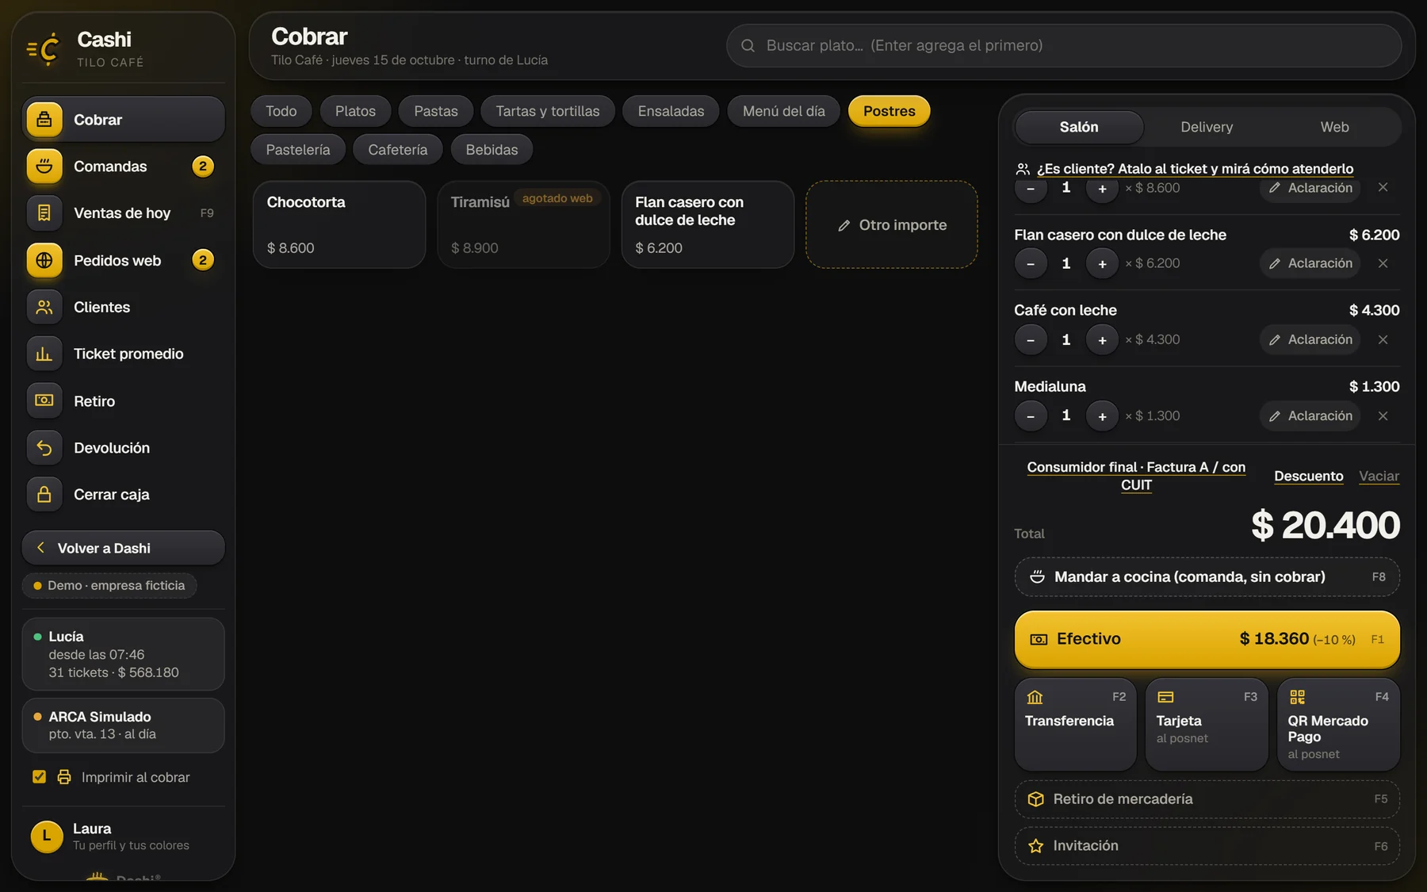Open Cobrar from the sidebar
The height and width of the screenshot is (892, 1427).
[123, 120]
